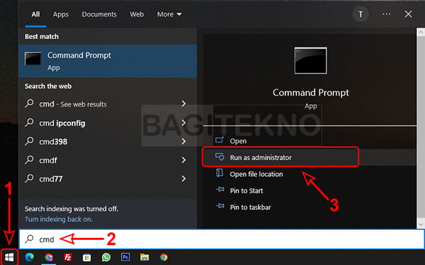Screen dimensions: 425x265
Task: Switch to the Apps search tab
Action: 60,14
